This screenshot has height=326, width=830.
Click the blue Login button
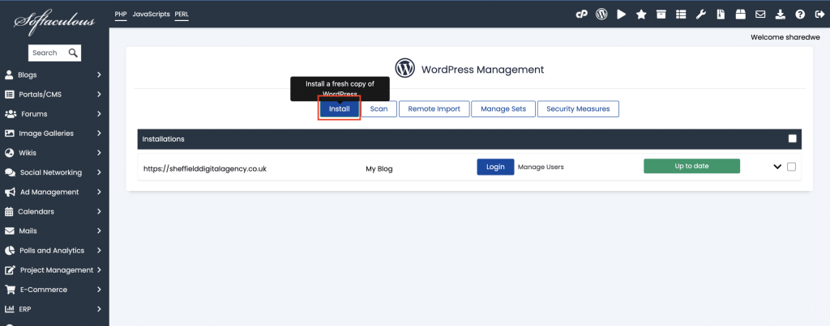495,167
